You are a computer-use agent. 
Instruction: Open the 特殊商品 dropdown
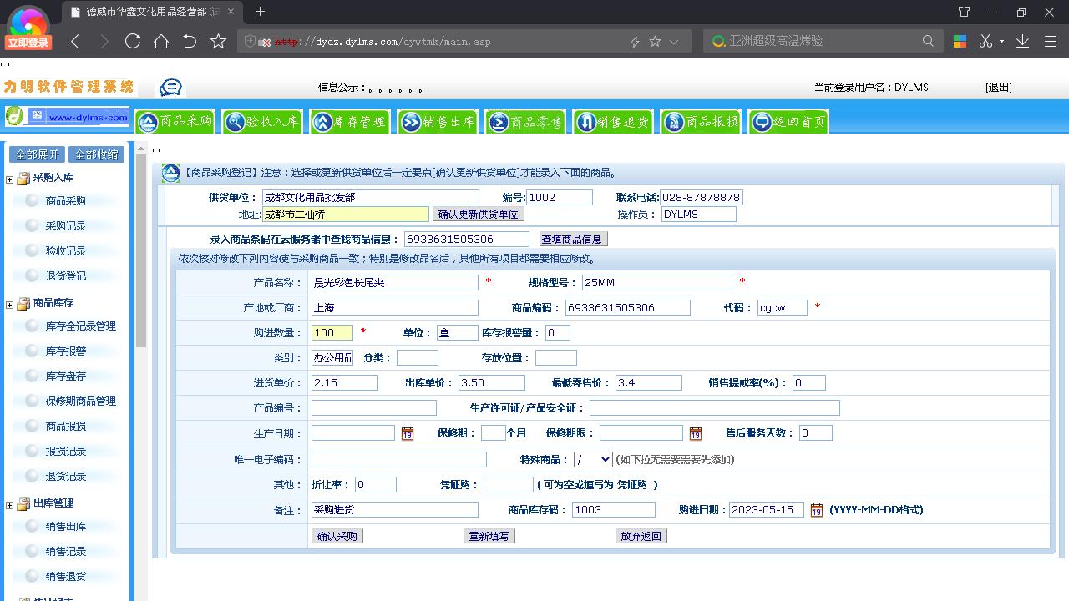[x=593, y=458]
